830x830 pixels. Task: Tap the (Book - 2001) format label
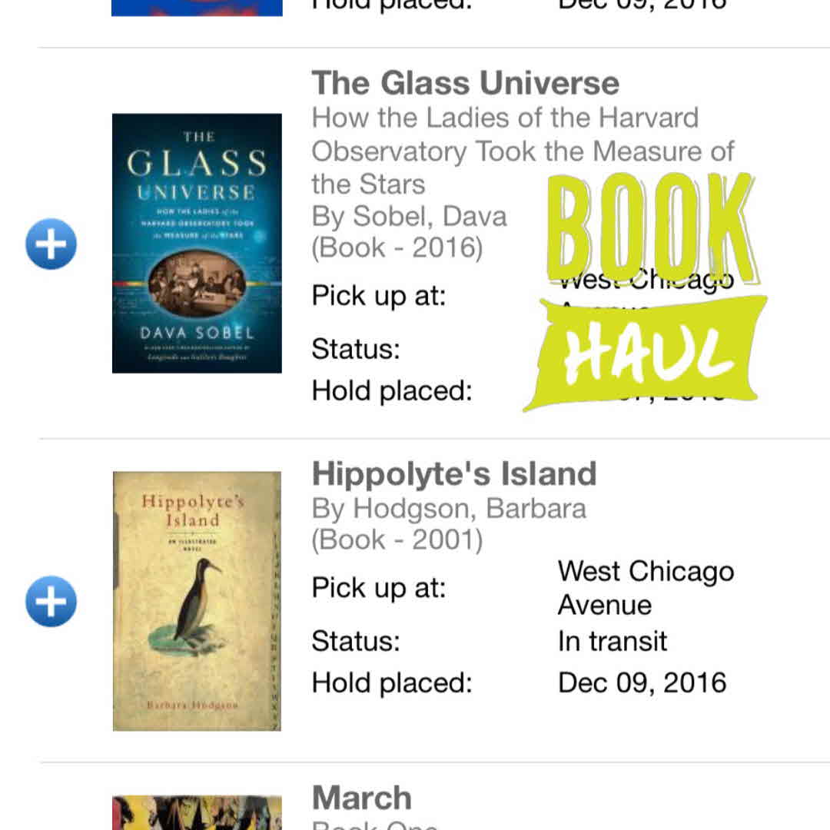click(x=397, y=540)
